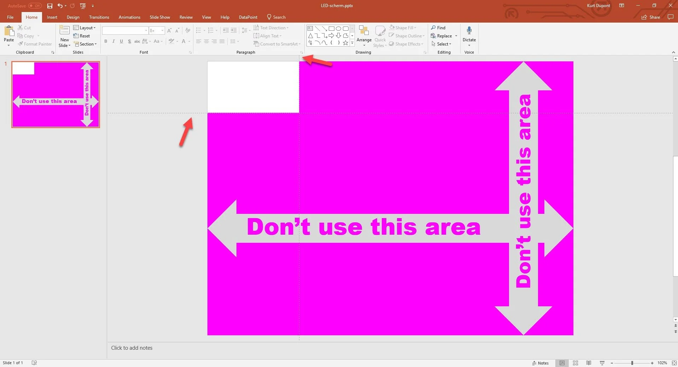Decrease the list indent level
The height and width of the screenshot is (367, 678).
(x=226, y=30)
